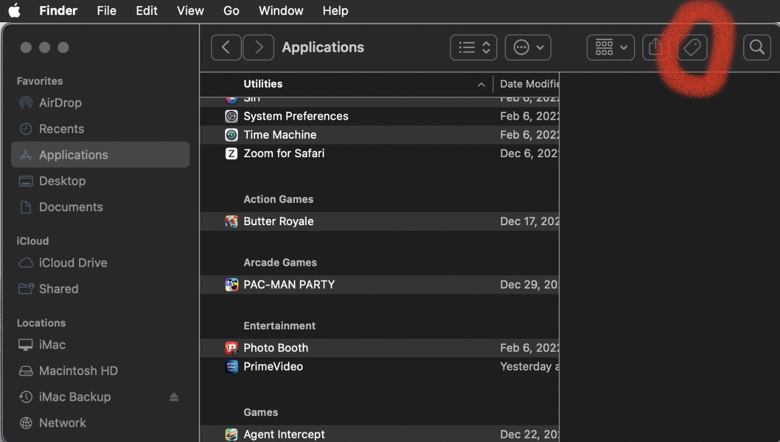Open the File menu

pos(106,11)
